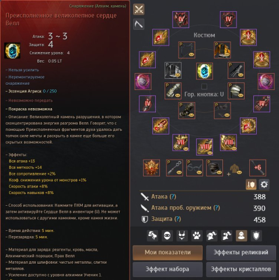
Task: Select the glasses costume slot
Action: [194, 168]
